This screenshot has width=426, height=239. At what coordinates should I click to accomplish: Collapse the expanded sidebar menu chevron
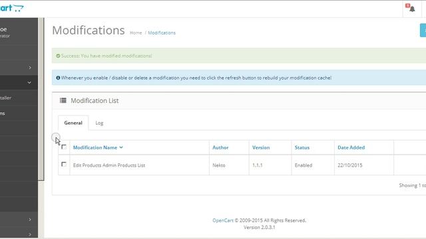coord(29,82)
